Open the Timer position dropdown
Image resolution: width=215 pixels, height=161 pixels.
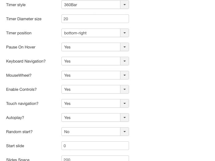tap(91, 33)
